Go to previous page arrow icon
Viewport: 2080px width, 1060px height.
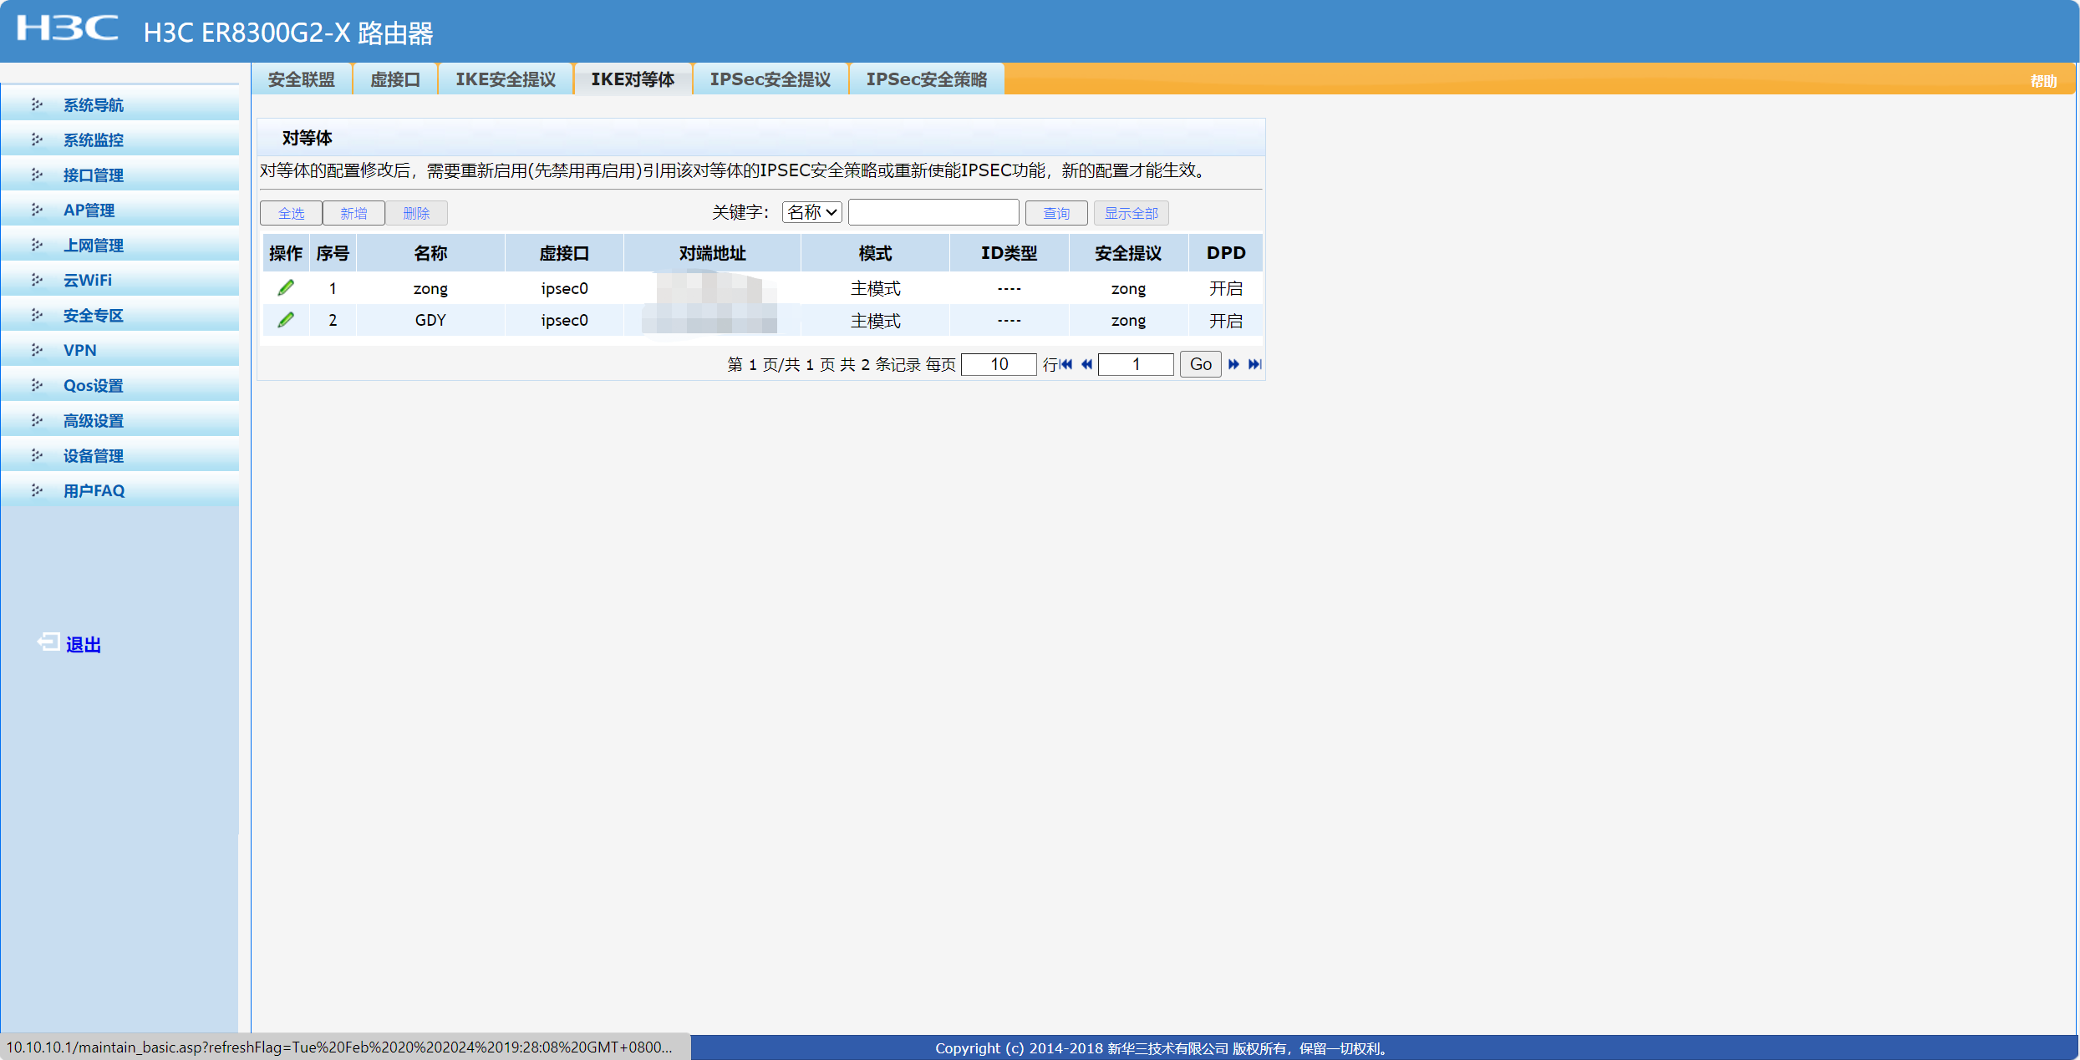[x=1086, y=364]
